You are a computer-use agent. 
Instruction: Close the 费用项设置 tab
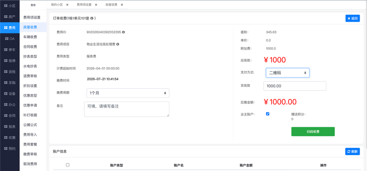(x=96, y=5)
